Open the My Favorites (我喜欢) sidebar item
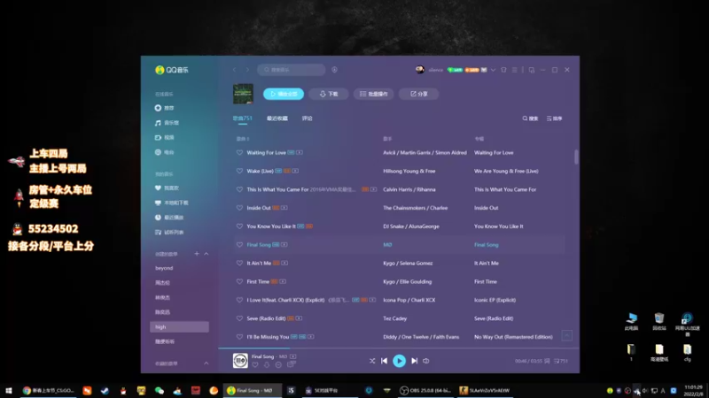Screen dimensions: 709x398 pos(167,188)
